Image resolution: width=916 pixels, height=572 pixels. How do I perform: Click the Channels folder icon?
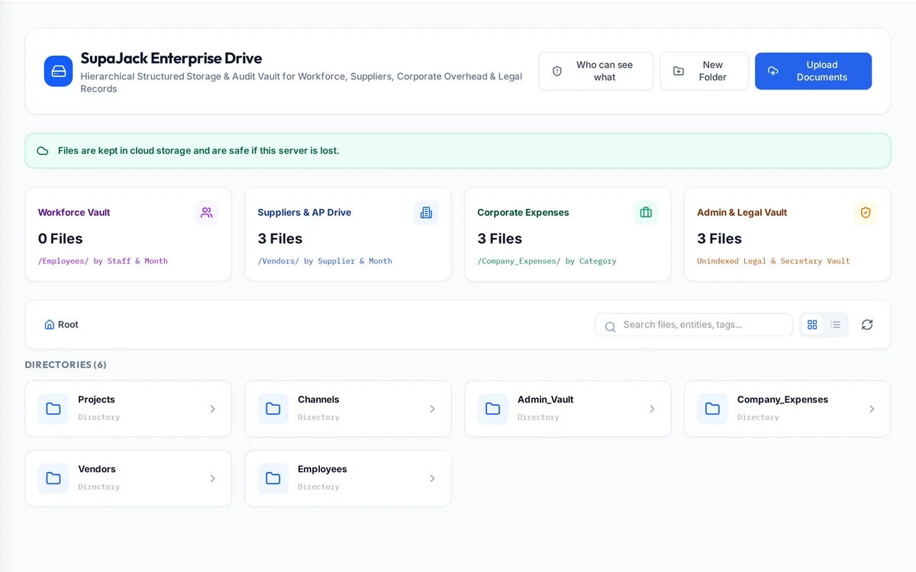click(273, 409)
